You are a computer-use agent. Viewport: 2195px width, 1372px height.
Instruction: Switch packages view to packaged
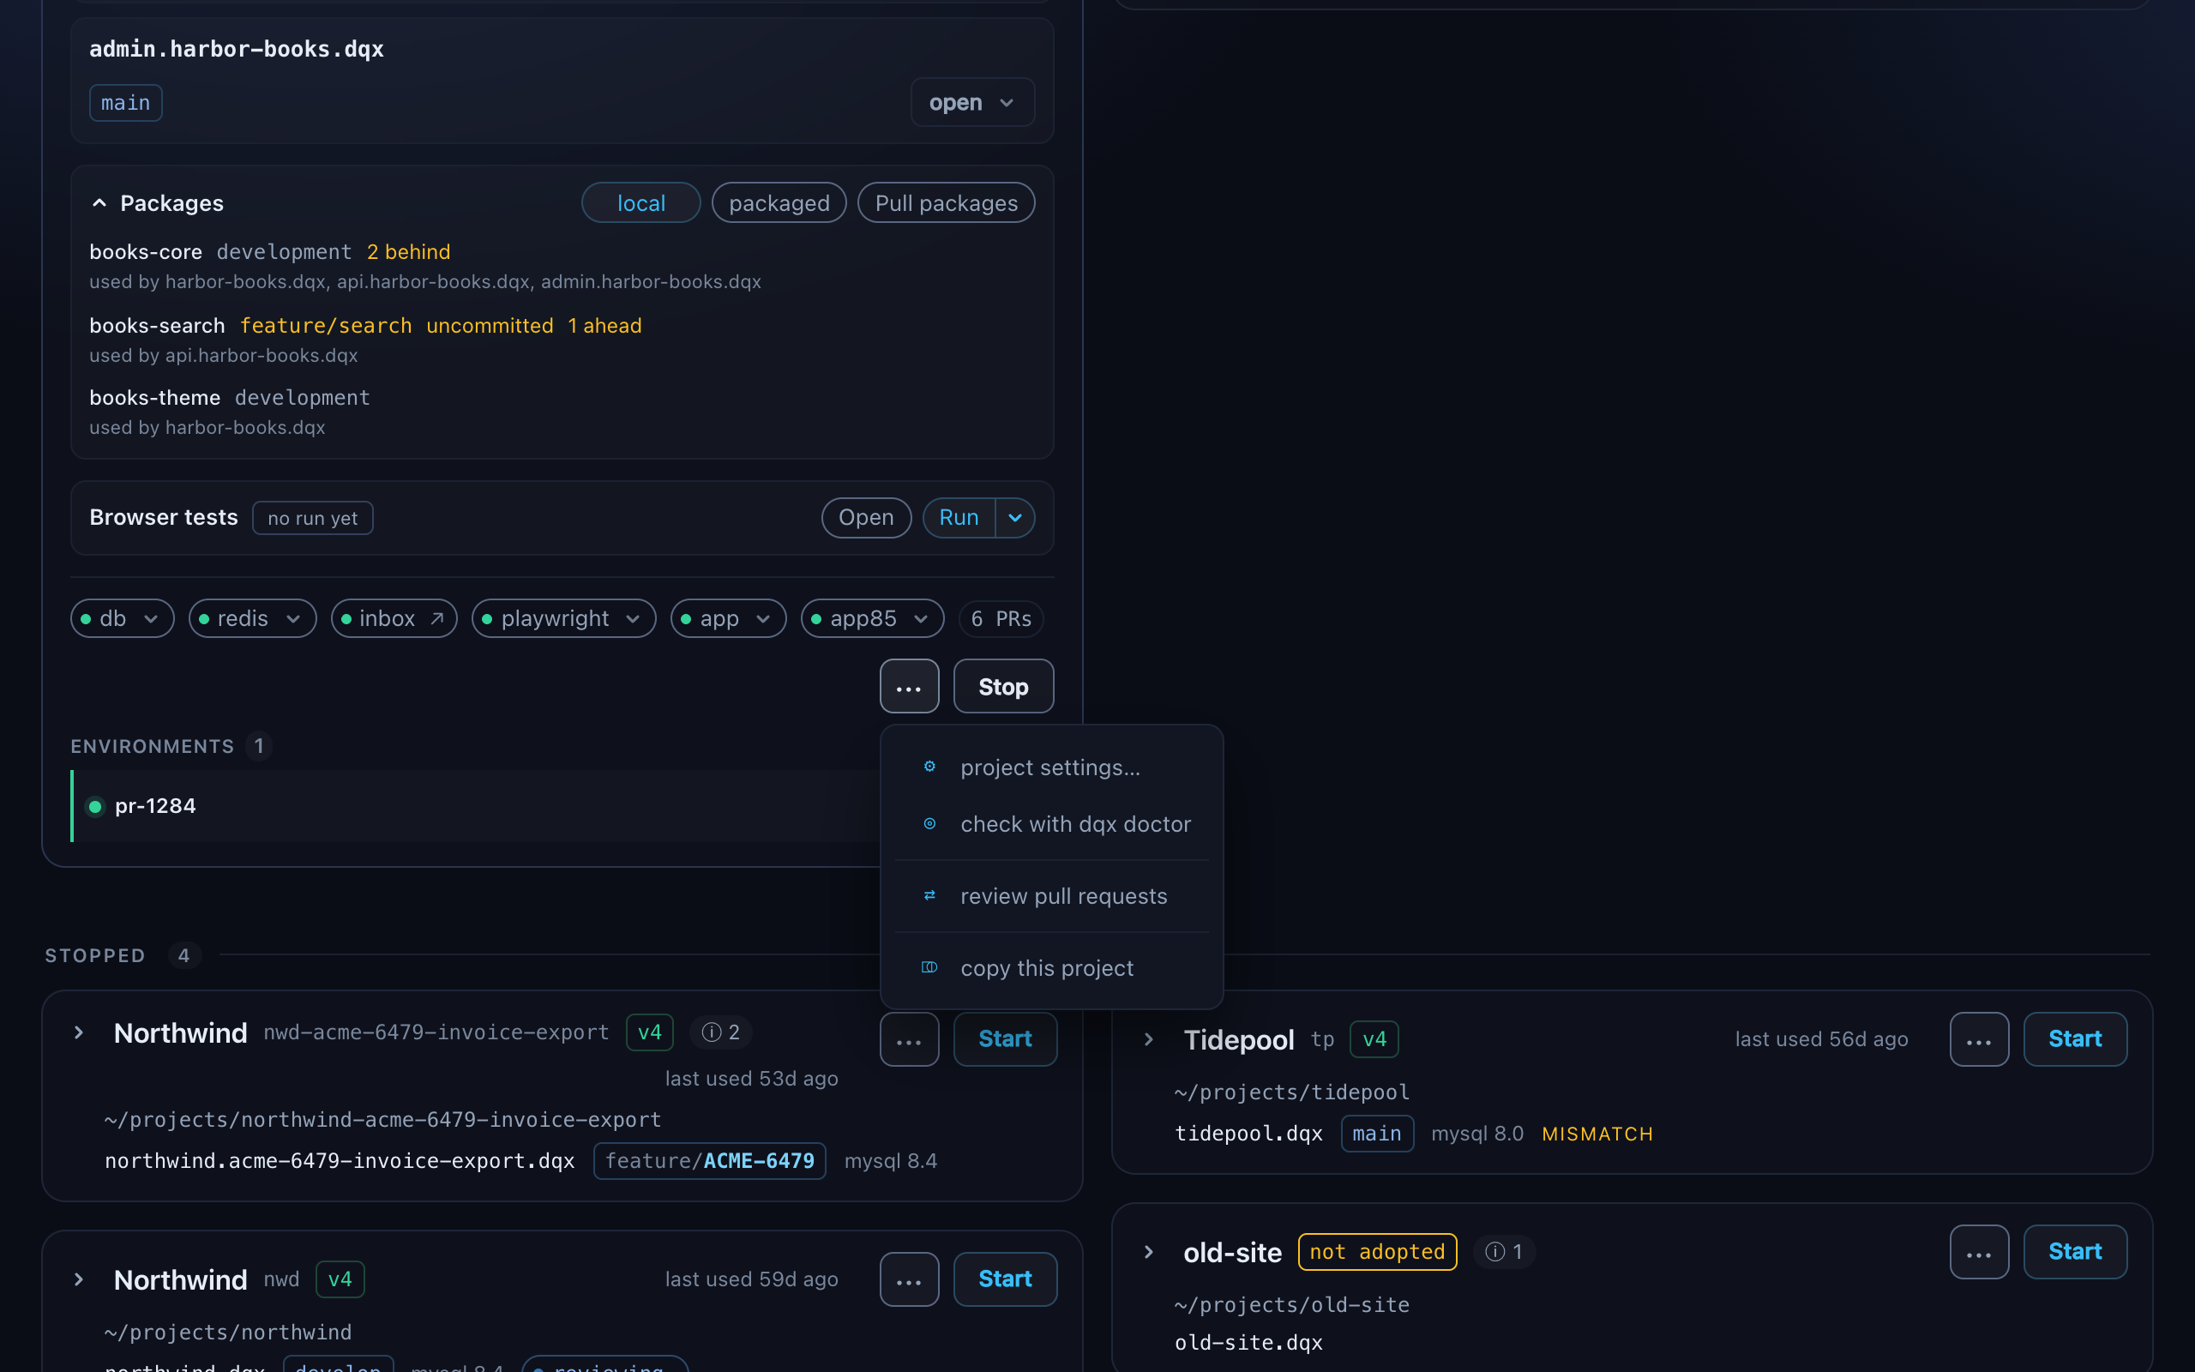point(779,203)
